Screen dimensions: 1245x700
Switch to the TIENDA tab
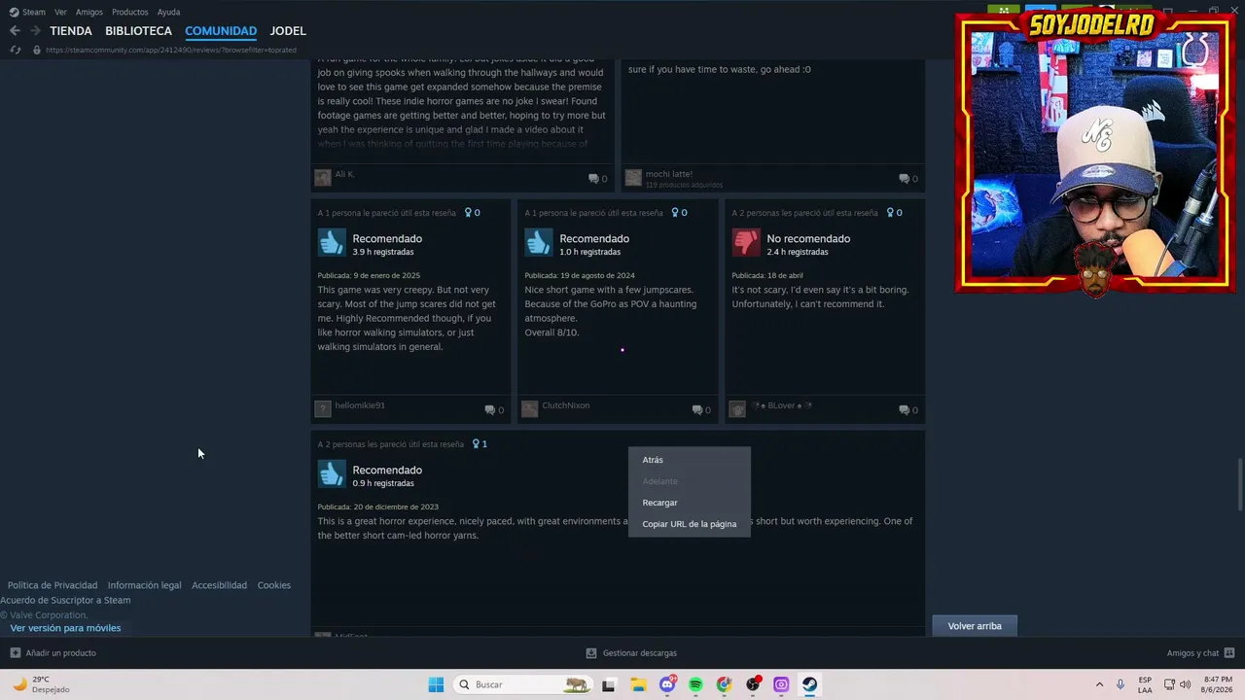point(71,31)
